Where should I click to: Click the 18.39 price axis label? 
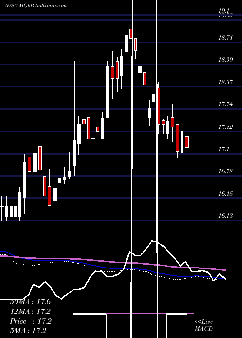[x=226, y=60]
